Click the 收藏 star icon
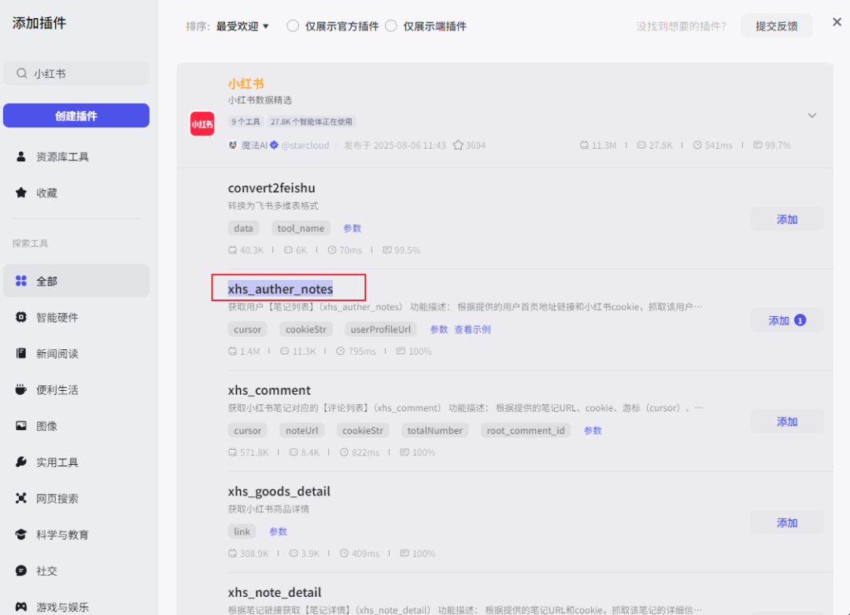This screenshot has height=615, width=850. (x=21, y=193)
